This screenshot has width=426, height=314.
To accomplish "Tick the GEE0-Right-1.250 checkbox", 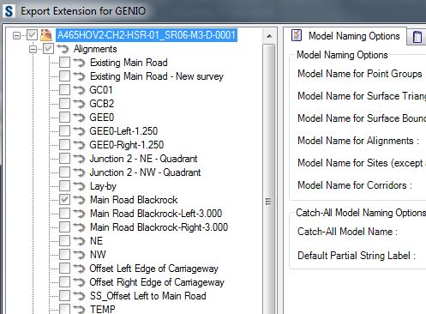I will tap(64, 145).
